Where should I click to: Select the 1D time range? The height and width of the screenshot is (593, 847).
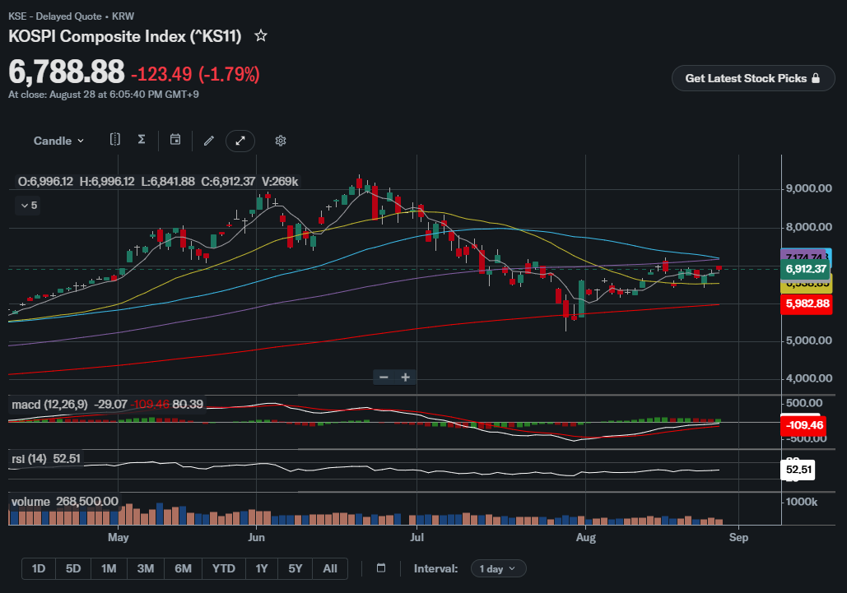[x=39, y=568]
